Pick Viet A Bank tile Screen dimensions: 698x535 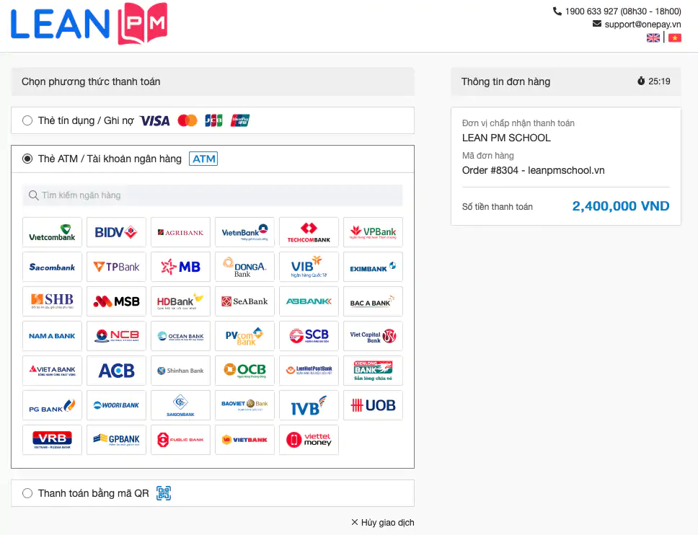tap(52, 371)
